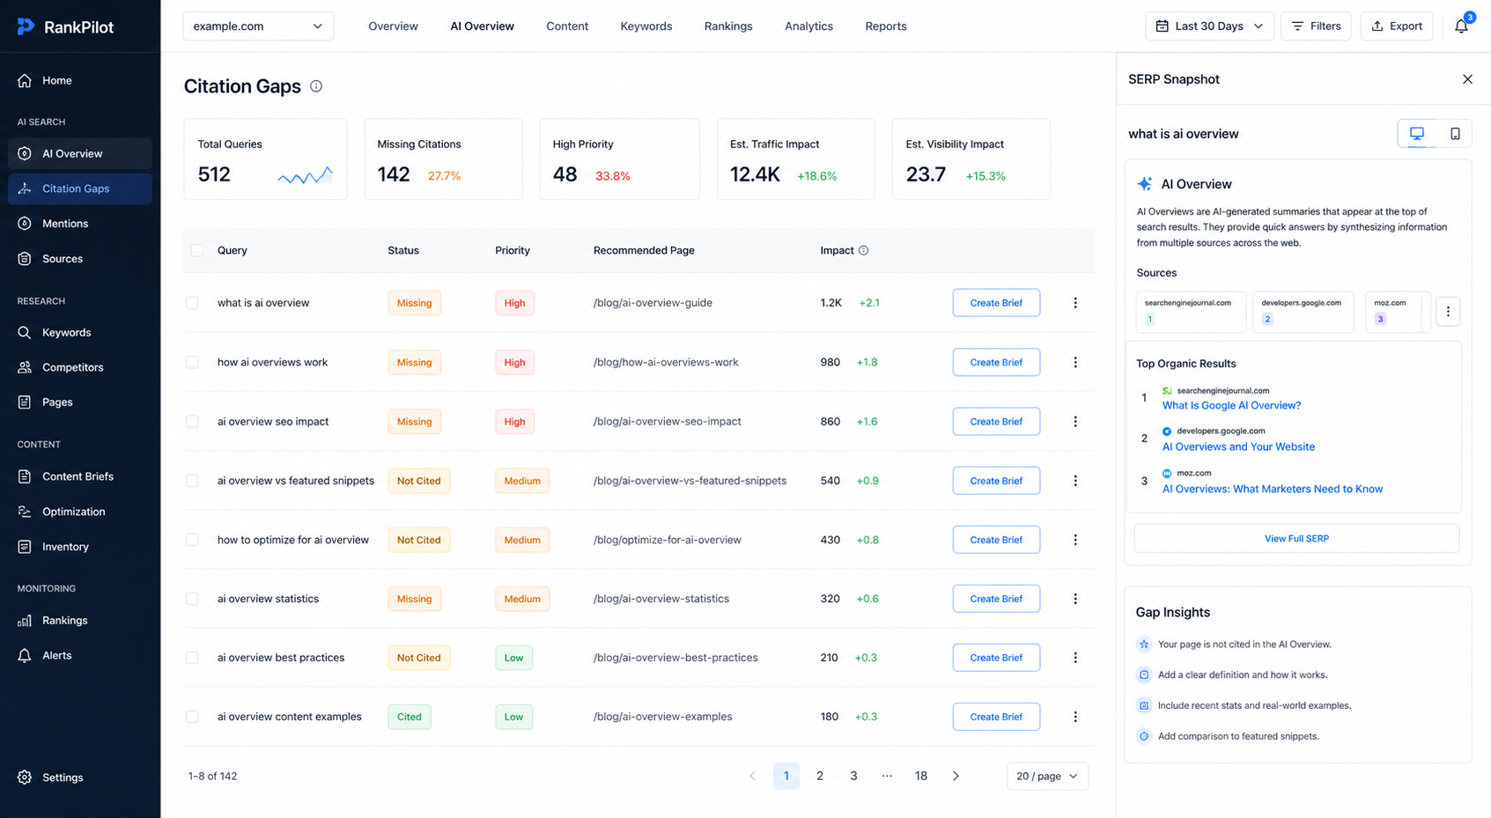Viewport: 1491px width, 818px height.
Task: Click the RankPilot logo icon
Action: 26,26
